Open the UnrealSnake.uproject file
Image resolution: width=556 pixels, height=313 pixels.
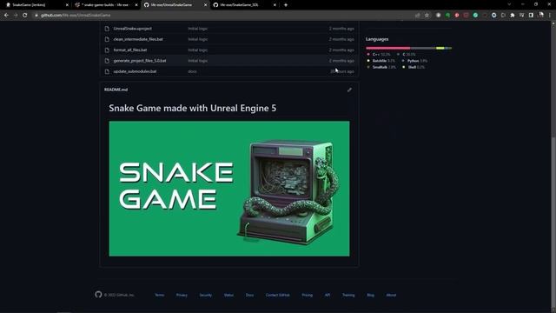click(x=132, y=29)
